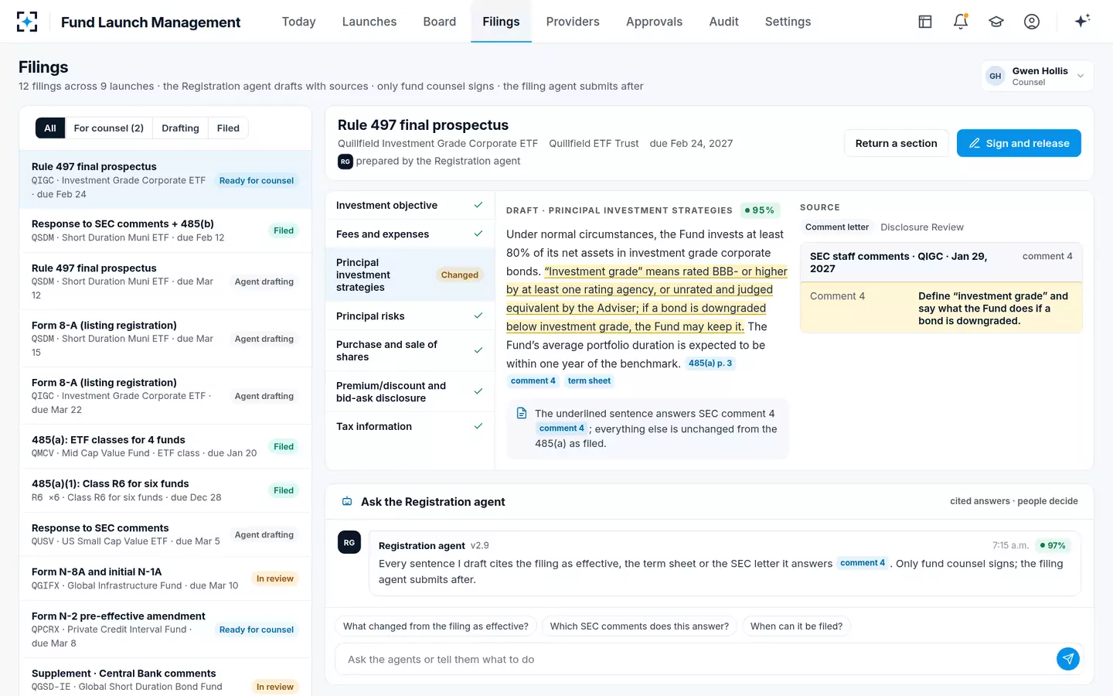Click comment 4 chip below the draft text
Viewport: 1113px width, 696px height.
pyautogui.click(x=533, y=381)
